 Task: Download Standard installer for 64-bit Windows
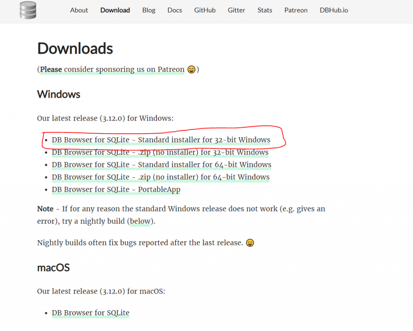pos(161,164)
